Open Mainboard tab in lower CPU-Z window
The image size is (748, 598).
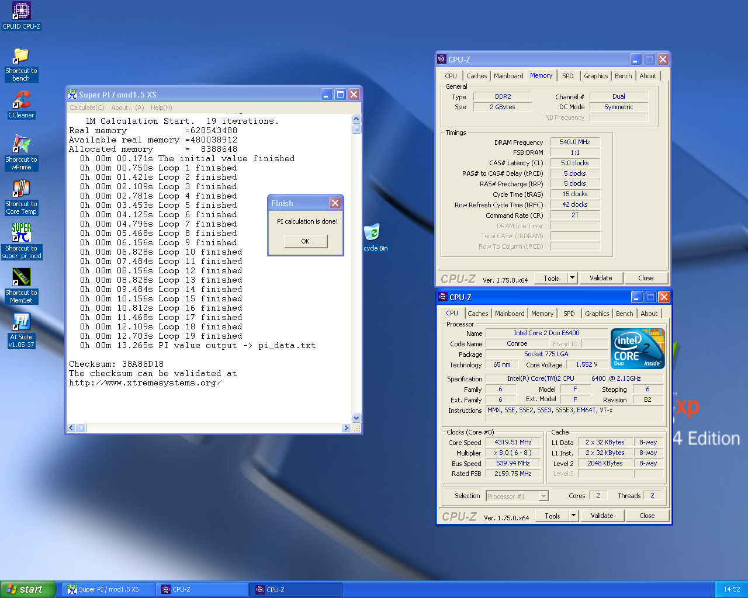(x=510, y=314)
